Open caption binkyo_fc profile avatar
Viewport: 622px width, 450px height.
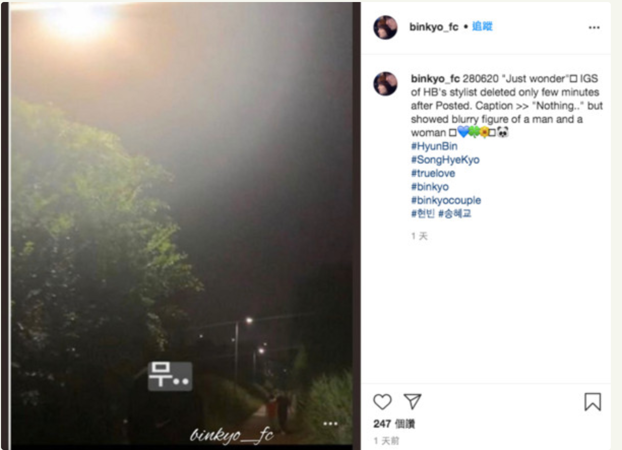(385, 84)
